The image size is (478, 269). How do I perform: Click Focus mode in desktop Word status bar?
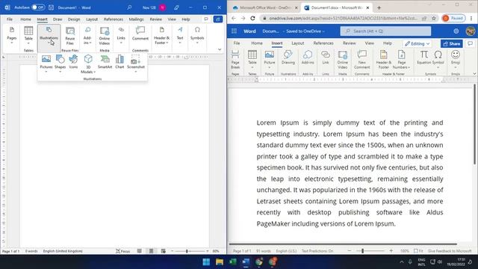122,251
